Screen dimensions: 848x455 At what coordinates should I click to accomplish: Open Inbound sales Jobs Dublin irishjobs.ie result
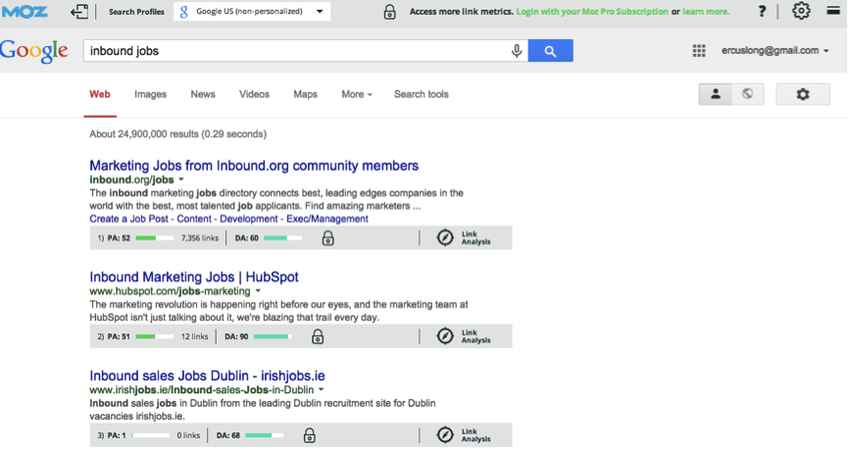(207, 376)
